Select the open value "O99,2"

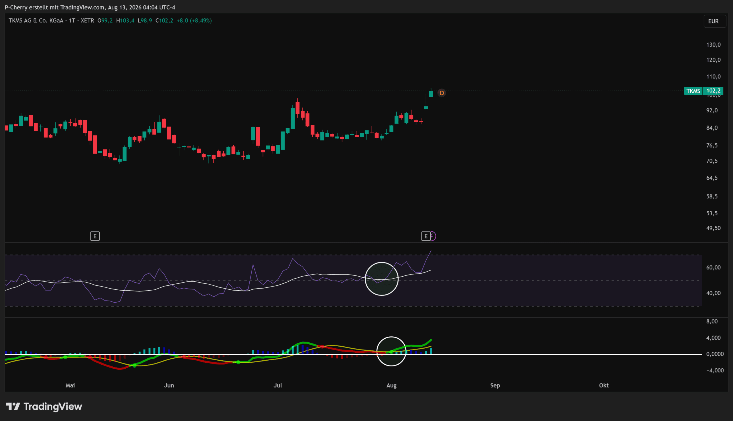tap(105, 21)
